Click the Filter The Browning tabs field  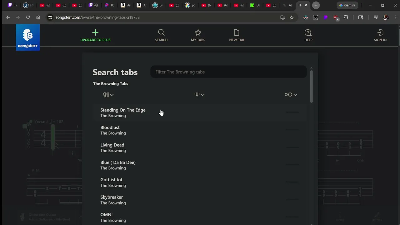(228, 72)
